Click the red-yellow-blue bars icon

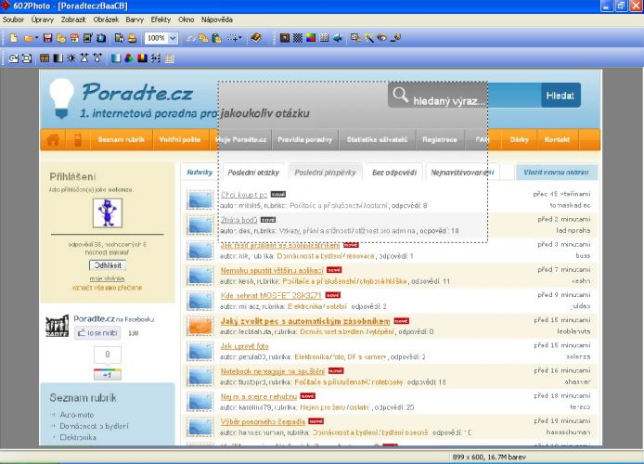coord(142,58)
